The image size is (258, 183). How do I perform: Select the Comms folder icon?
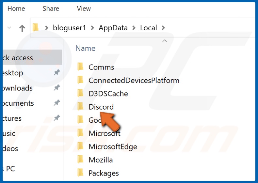coord(80,67)
